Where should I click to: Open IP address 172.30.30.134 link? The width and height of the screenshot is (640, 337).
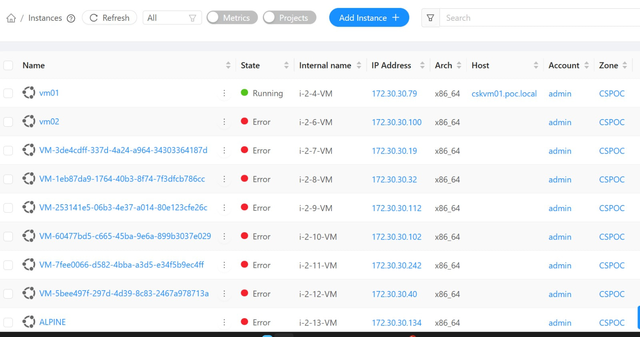click(x=396, y=323)
